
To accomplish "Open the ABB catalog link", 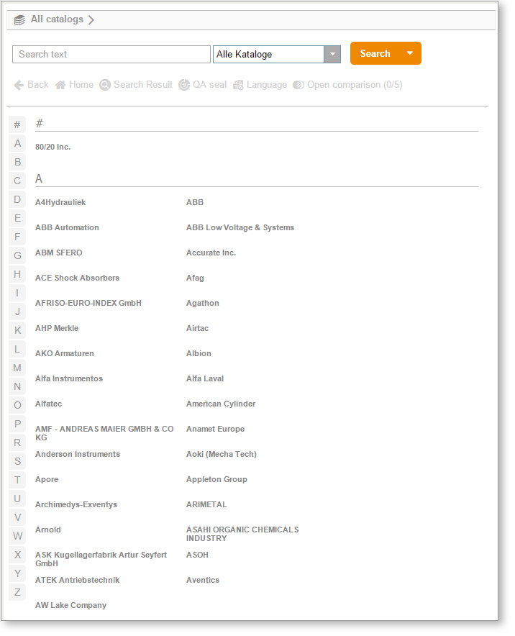I will [x=195, y=202].
